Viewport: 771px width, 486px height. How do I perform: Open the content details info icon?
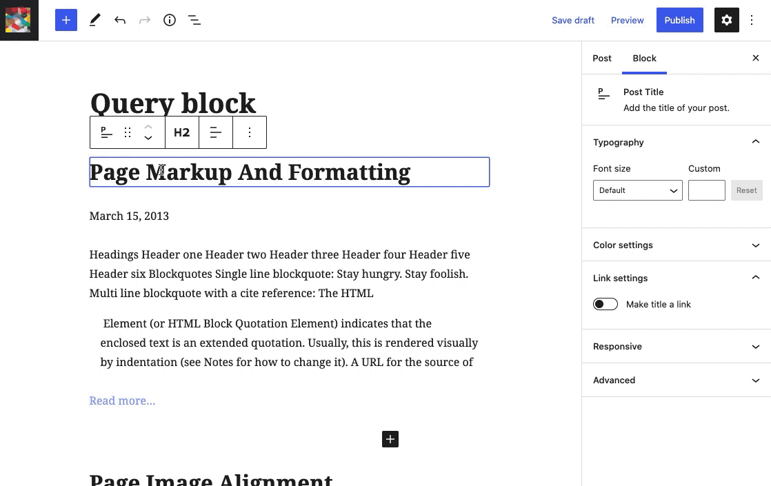tap(170, 20)
